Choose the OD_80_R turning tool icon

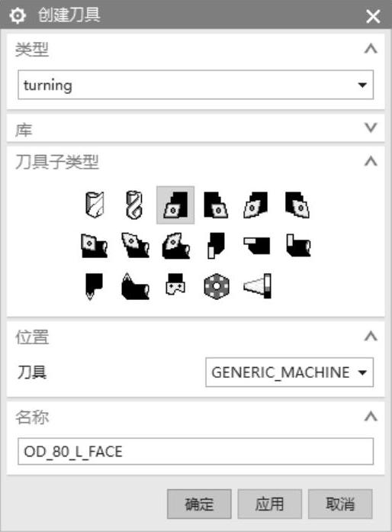click(x=216, y=205)
